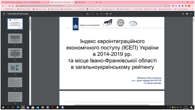
Task: Open a new browser tab
Action: (x=100, y=2)
